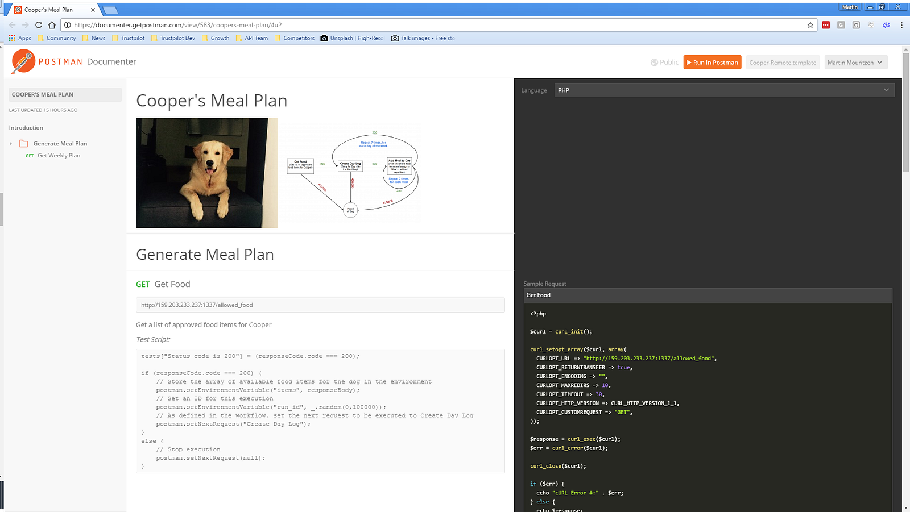This screenshot has height=512, width=910.
Task: Open the Growth bookmark folder
Action: click(x=216, y=38)
